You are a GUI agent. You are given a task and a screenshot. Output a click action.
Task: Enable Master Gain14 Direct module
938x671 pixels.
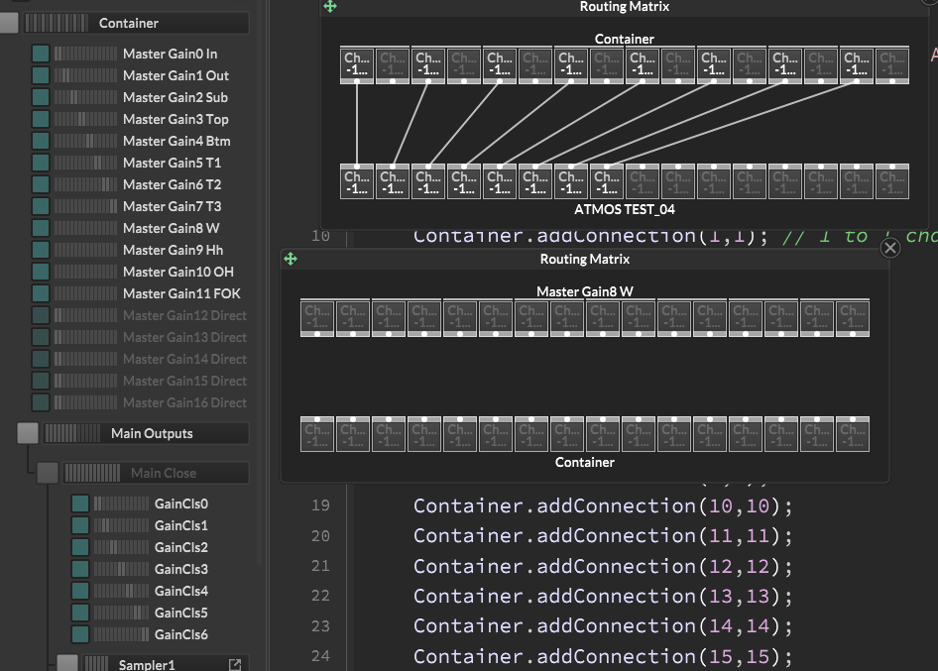(x=41, y=359)
